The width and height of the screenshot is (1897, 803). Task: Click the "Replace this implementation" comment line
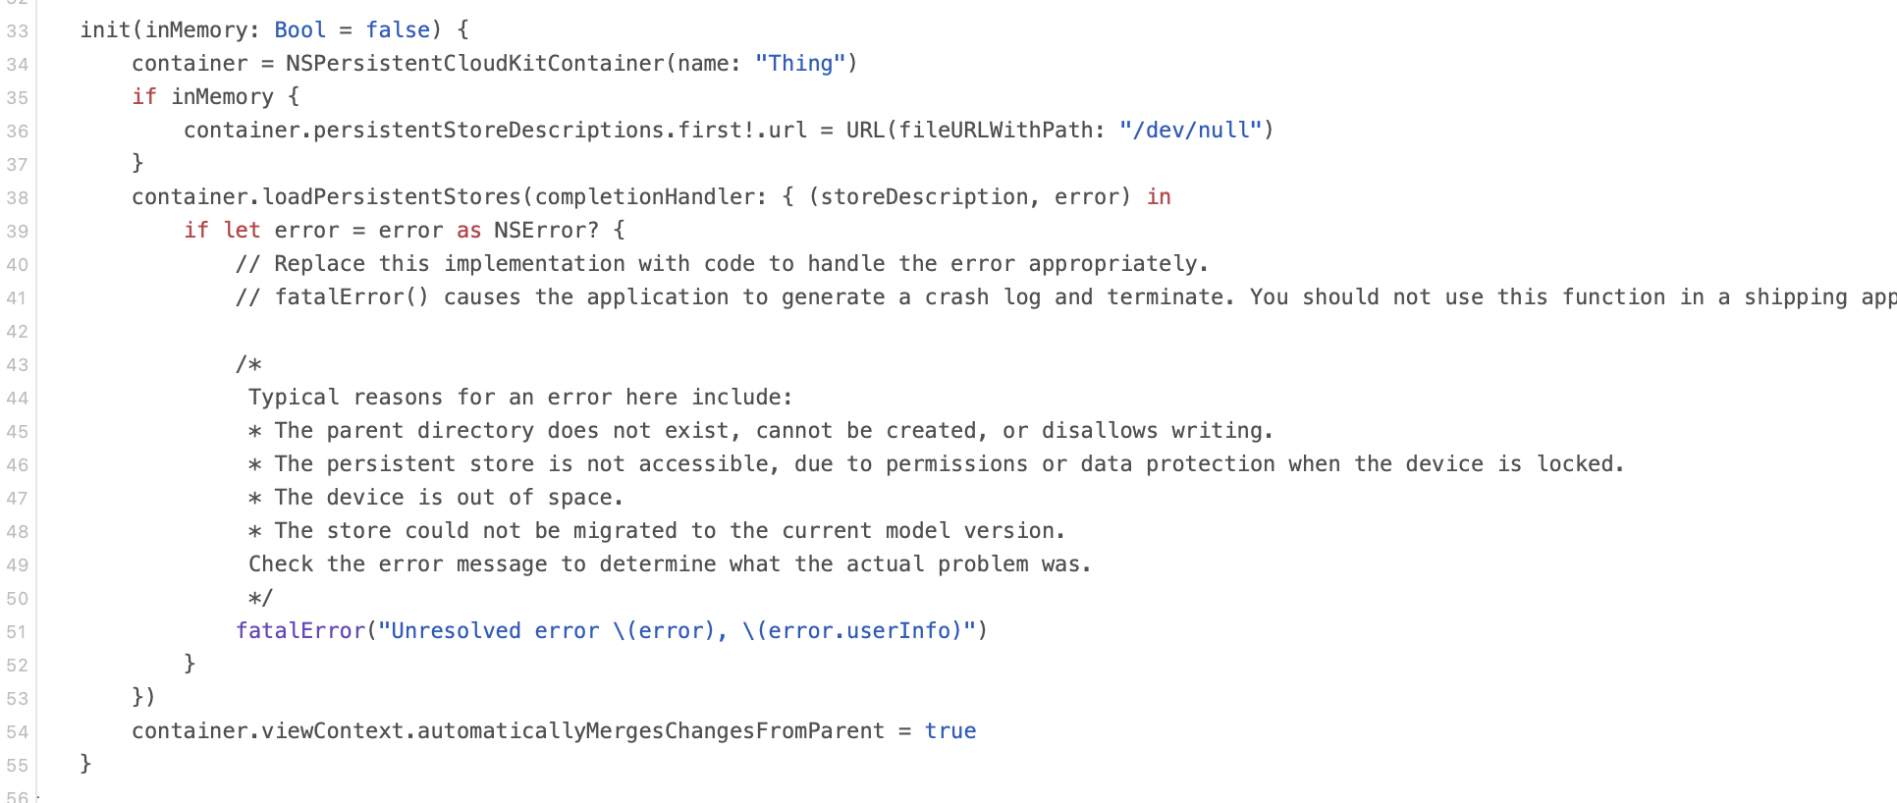pyautogui.click(x=722, y=264)
